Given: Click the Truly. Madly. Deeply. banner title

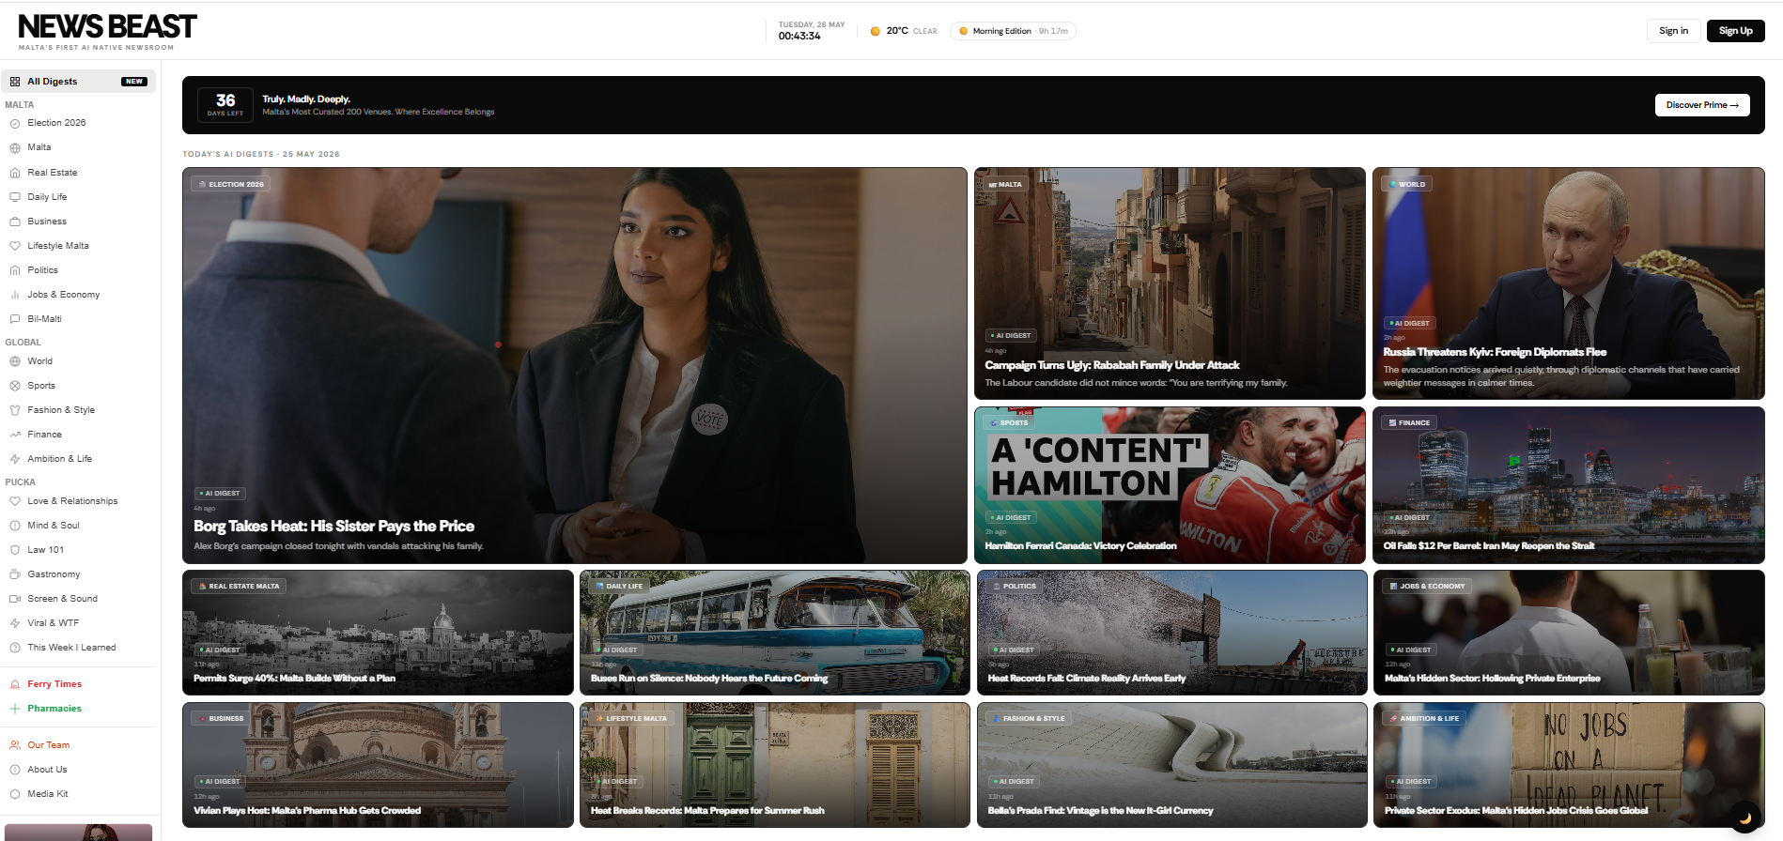Looking at the screenshot, I should pos(306,99).
